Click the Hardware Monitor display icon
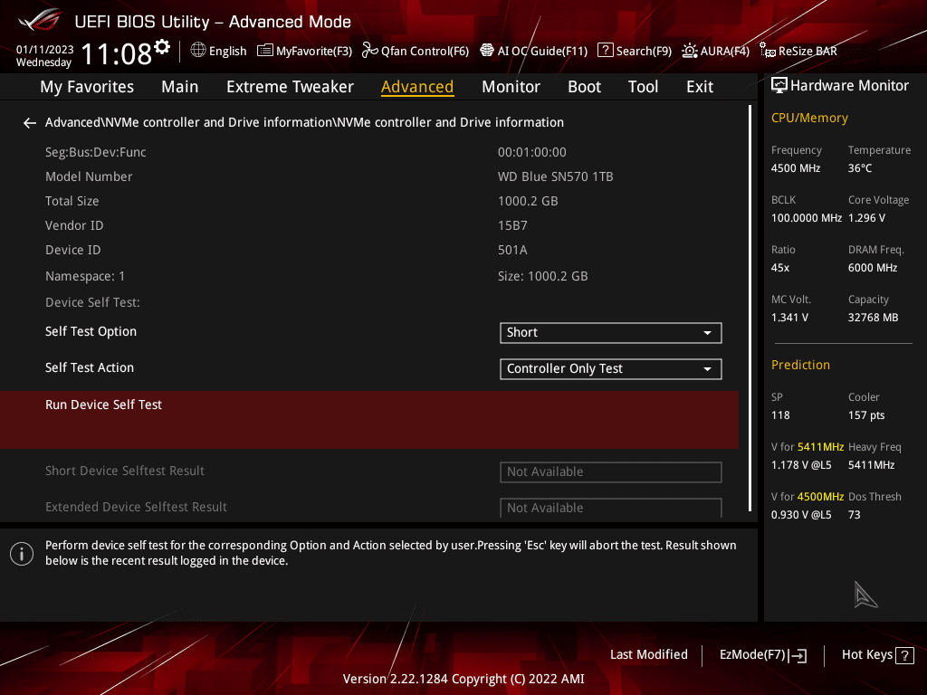This screenshot has height=695, width=927. click(779, 86)
